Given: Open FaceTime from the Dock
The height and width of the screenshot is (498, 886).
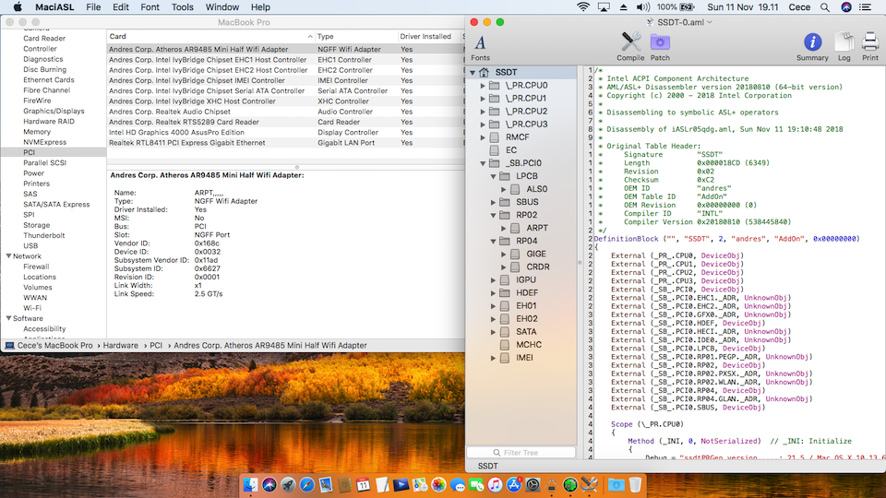Looking at the screenshot, I should point(476,484).
